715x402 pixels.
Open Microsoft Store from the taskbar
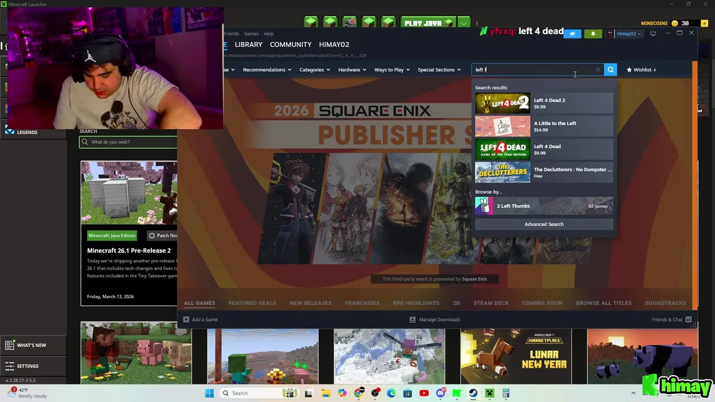click(408, 393)
